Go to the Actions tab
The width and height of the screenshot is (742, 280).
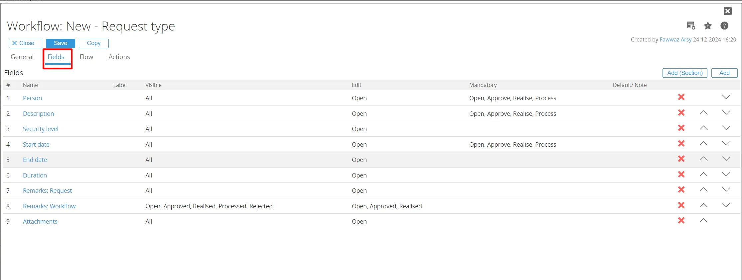[119, 57]
